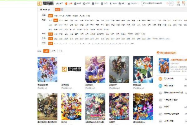Filter by year 2022
The image size is (187, 125).
[56, 39]
